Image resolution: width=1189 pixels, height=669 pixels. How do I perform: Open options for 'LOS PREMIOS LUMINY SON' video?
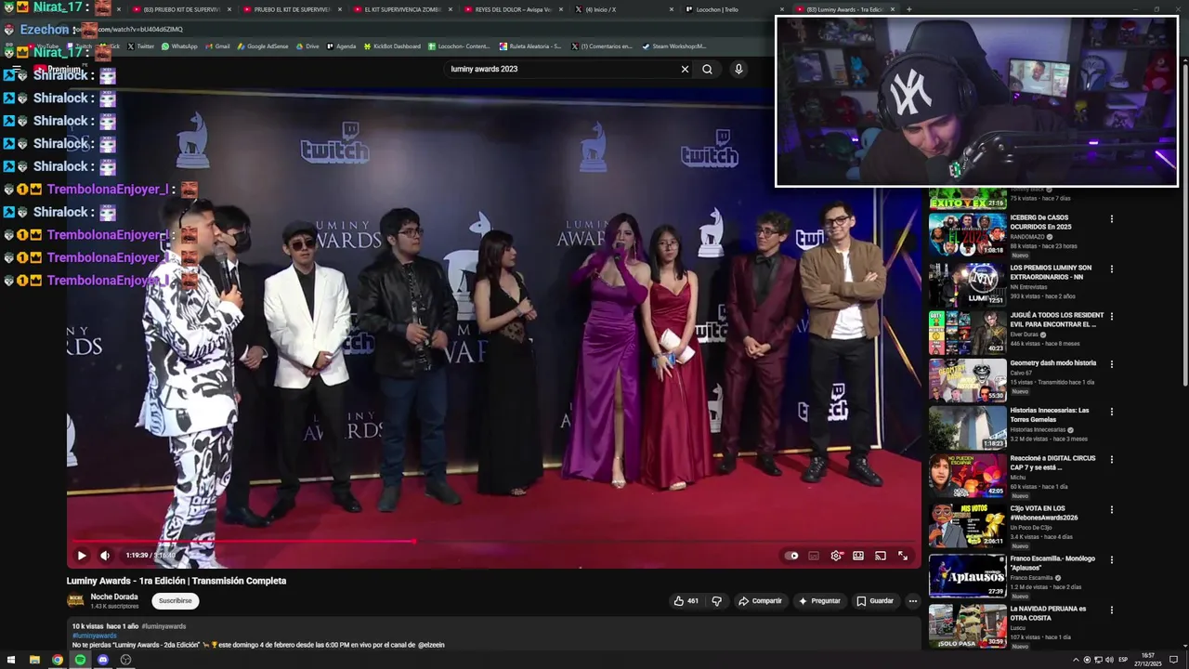pyautogui.click(x=1111, y=269)
